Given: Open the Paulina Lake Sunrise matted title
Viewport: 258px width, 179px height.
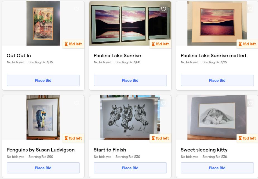Looking at the screenshot, I should (x=213, y=56).
